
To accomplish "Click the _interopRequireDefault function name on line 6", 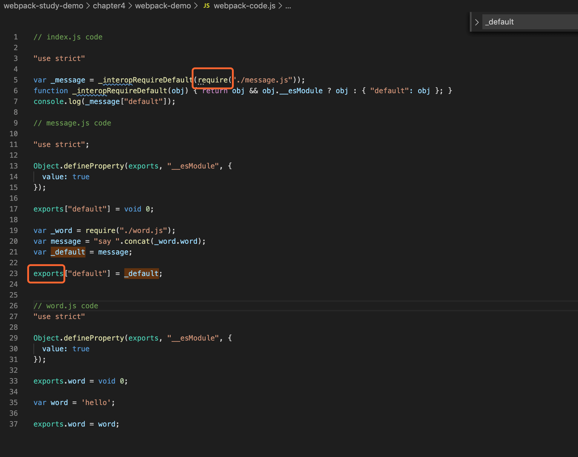I will (120, 91).
